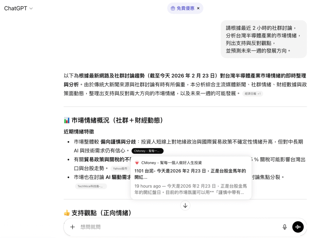Jump to latest reply with down-arrow button
This screenshot has height=238, width=311.
pos(185,205)
